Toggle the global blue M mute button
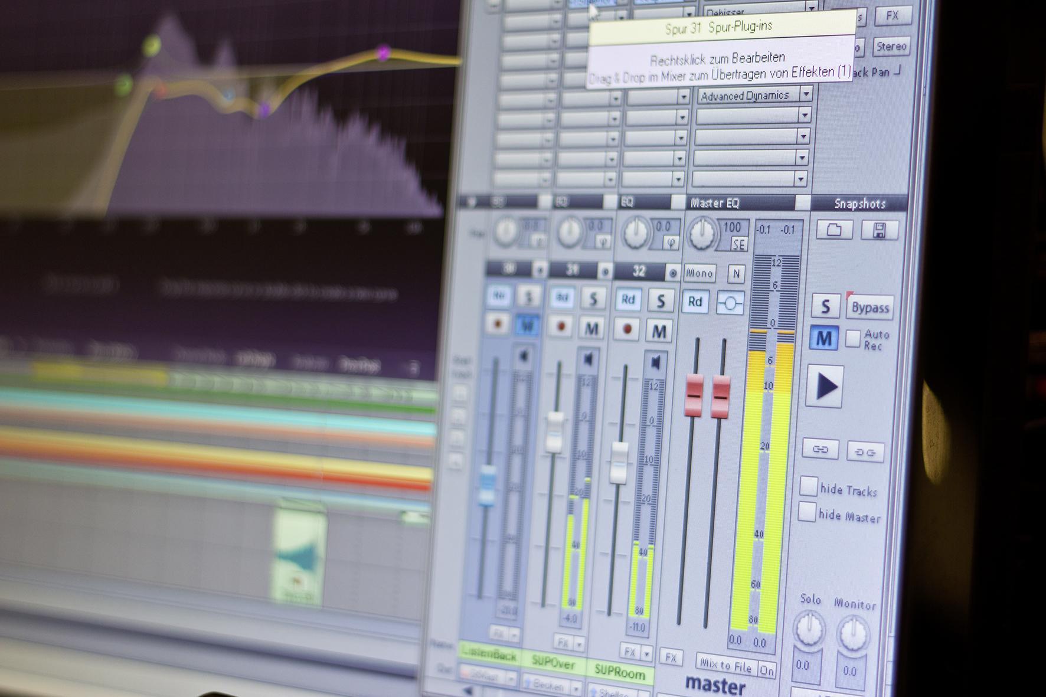The width and height of the screenshot is (1046, 697). 824,338
